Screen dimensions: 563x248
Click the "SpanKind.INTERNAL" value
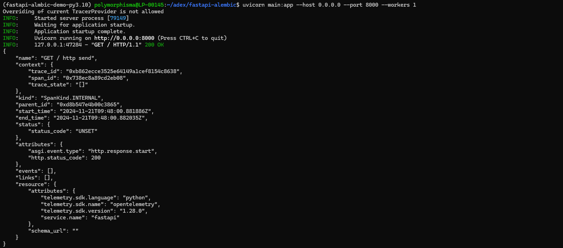coord(70,98)
